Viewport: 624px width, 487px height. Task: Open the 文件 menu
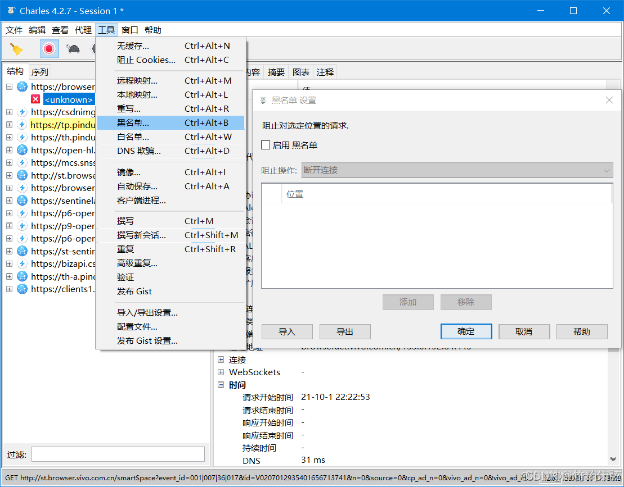point(14,30)
